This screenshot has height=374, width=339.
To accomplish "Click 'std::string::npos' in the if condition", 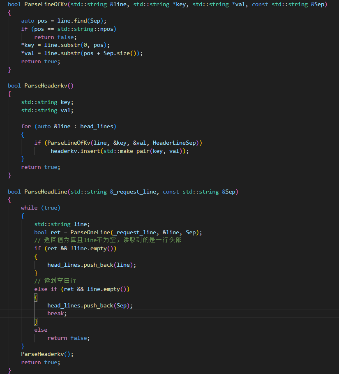I will click(x=85, y=29).
